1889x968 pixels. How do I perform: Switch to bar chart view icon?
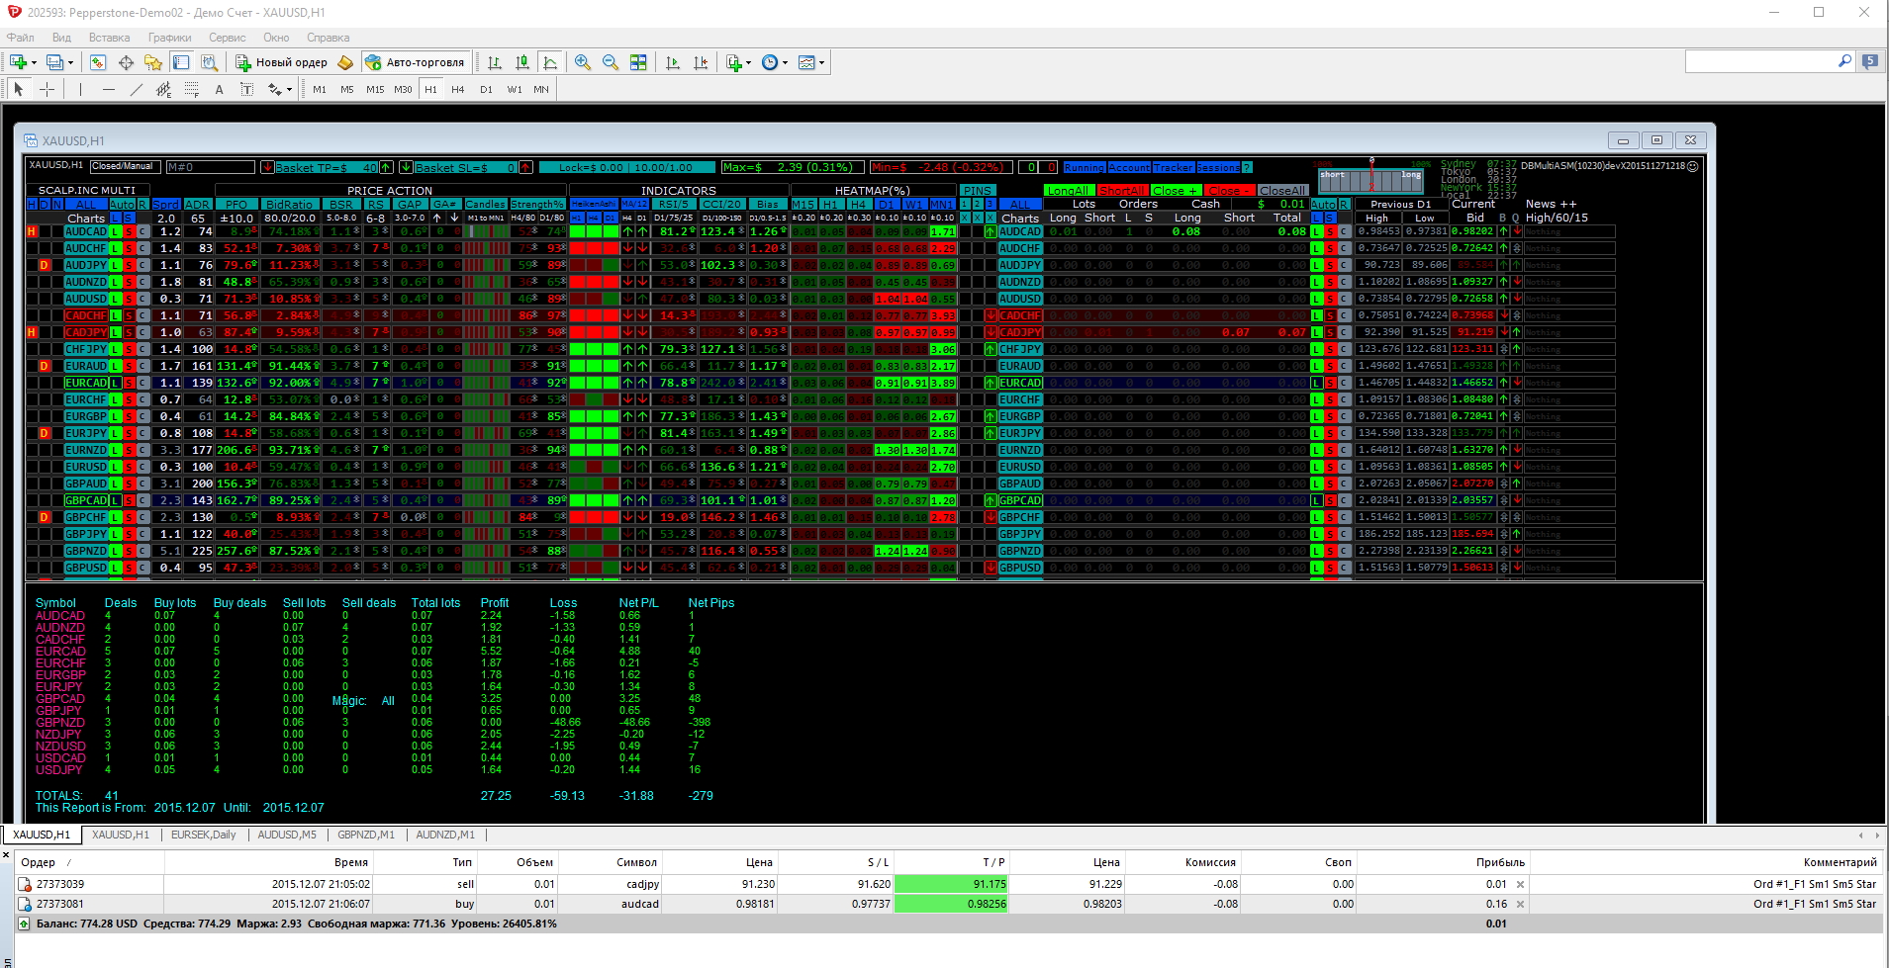[495, 62]
